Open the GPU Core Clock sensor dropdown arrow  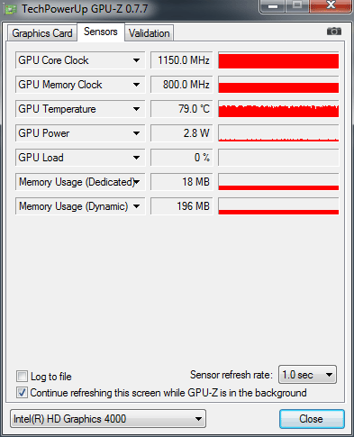click(x=136, y=60)
